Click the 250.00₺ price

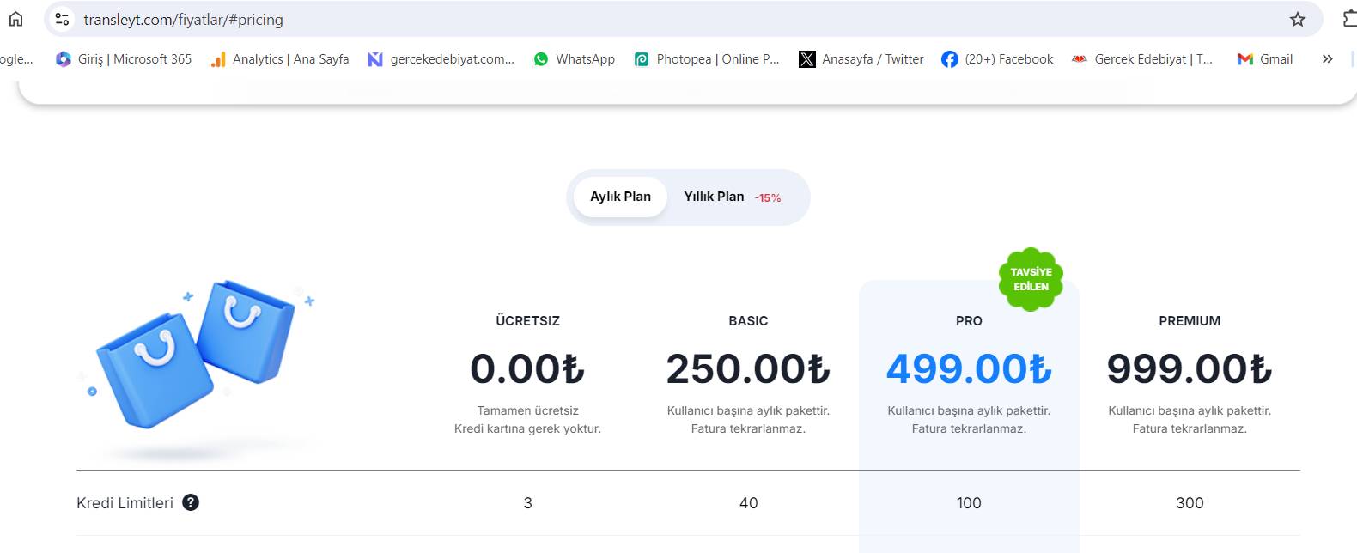pyautogui.click(x=748, y=369)
